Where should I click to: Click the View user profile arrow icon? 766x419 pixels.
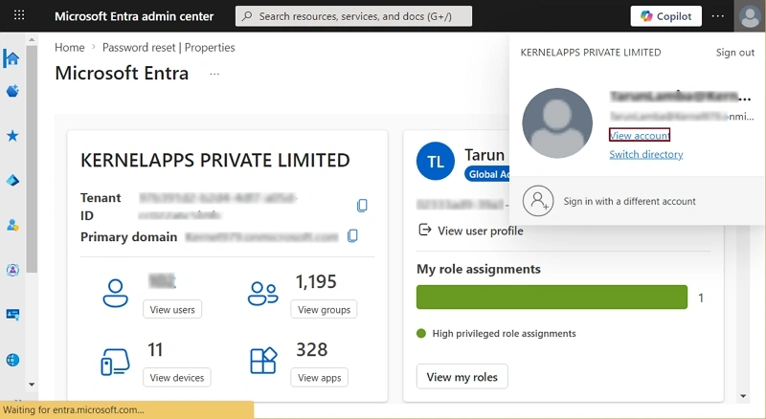[425, 230]
